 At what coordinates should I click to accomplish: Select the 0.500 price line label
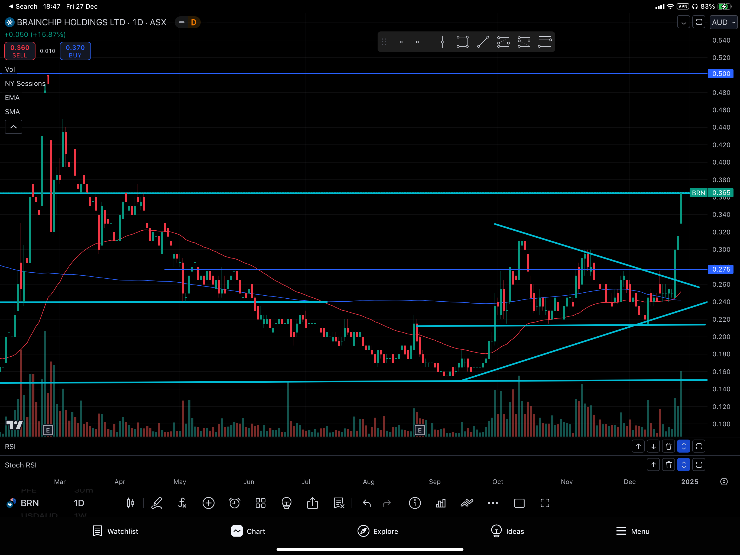720,73
